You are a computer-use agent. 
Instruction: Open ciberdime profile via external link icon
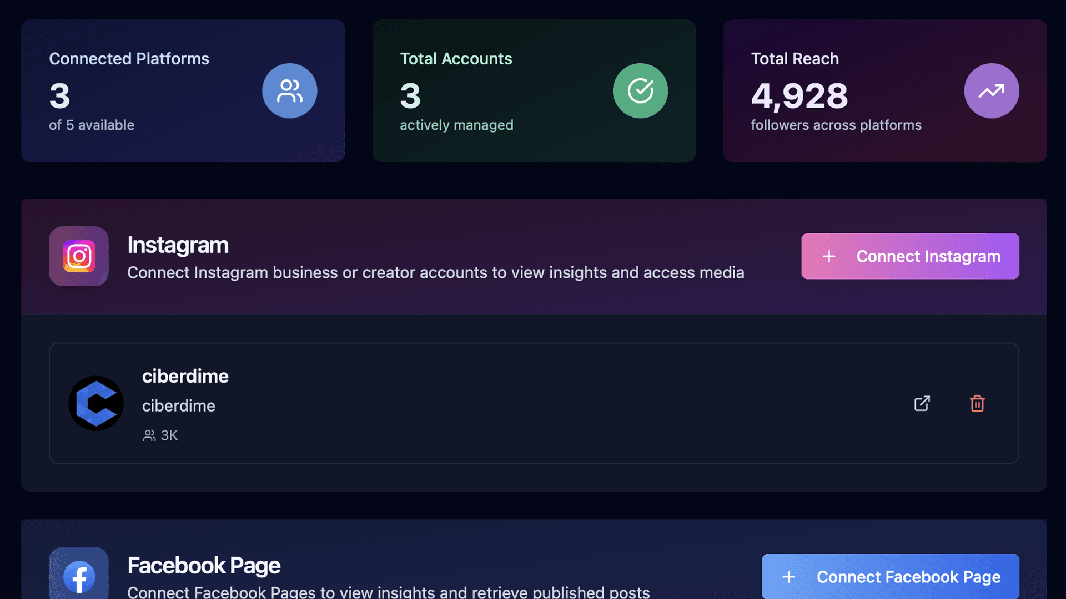(x=922, y=403)
